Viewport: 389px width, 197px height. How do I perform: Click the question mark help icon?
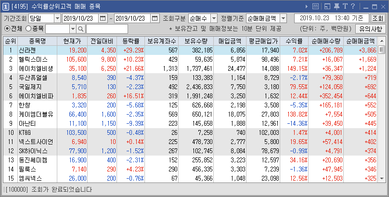tap(353, 6)
